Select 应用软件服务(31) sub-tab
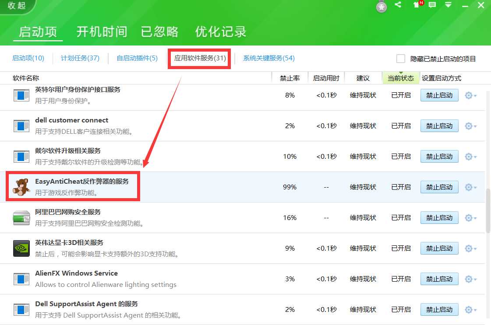This screenshot has width=491, height=325. coord(200,58)
